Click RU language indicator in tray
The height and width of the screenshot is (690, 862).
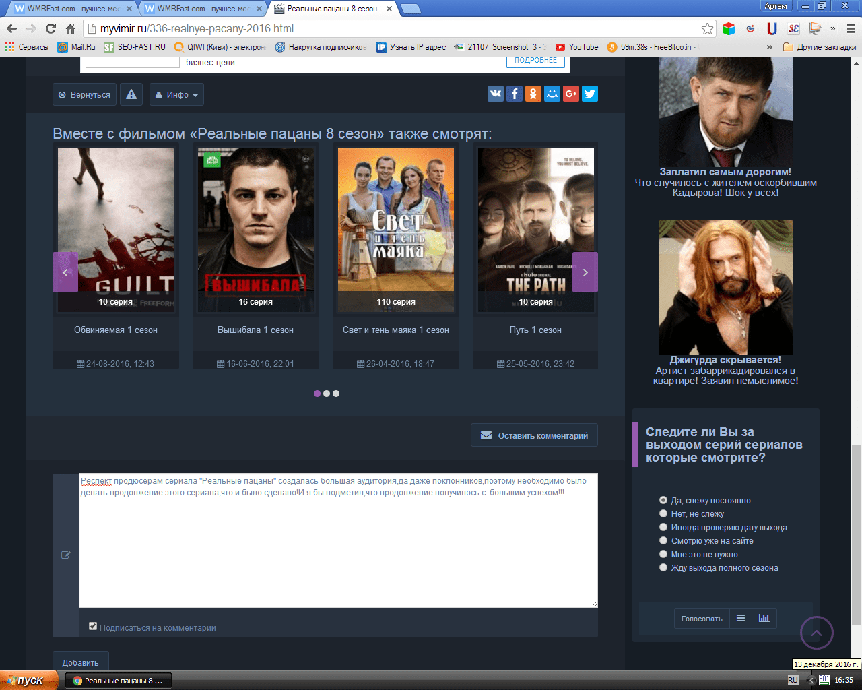click(793, 680)
